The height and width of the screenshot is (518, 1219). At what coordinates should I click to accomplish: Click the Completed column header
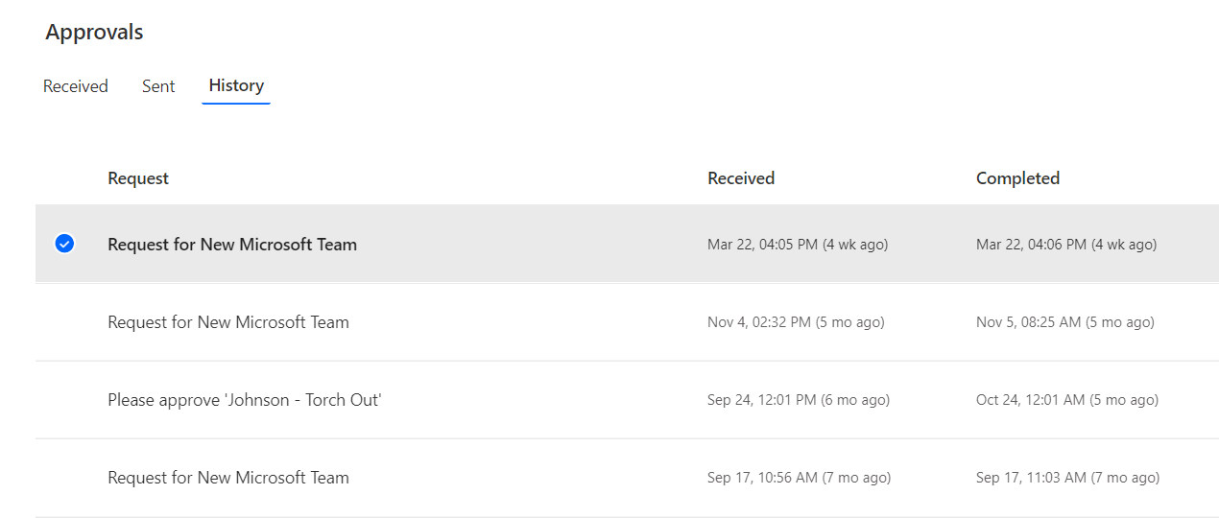[1017, 178]
